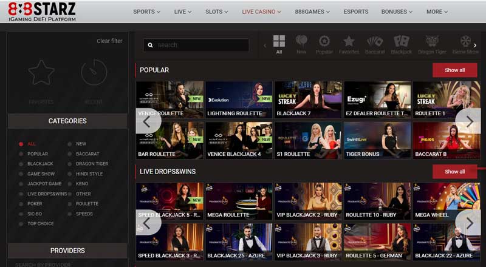The width and height of the screenshot is (486, 267).
Task: Select the Game Show category radio
Action: coord(21,174)
